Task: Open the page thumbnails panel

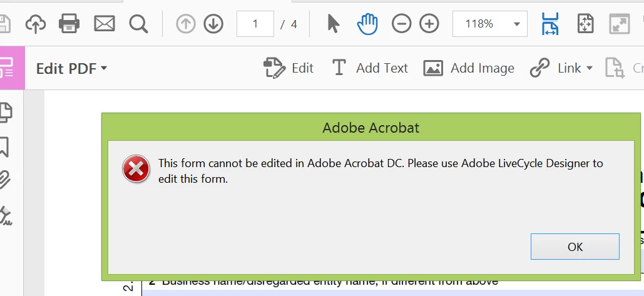Action: [x=6, y=113]
